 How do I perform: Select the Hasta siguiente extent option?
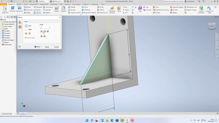pos(42,36)
